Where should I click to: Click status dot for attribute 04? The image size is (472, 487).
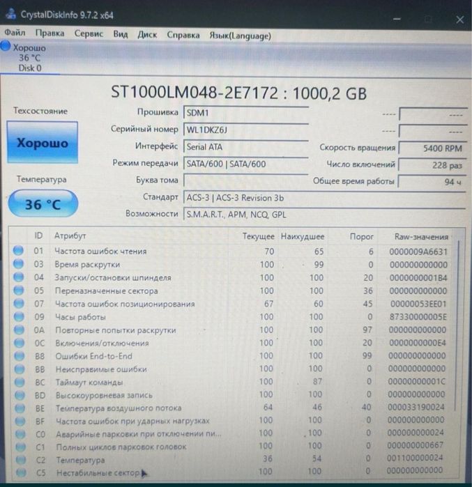18,277
